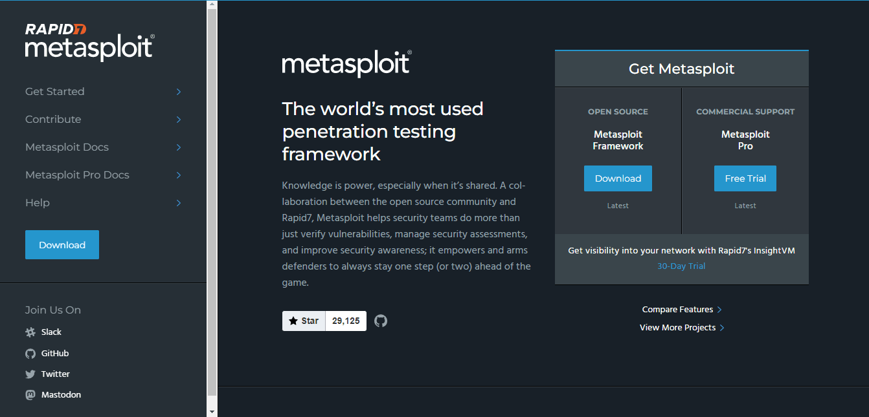Download Metasploit Framework open source
This screenshot has height=417, width=869.
618,178
